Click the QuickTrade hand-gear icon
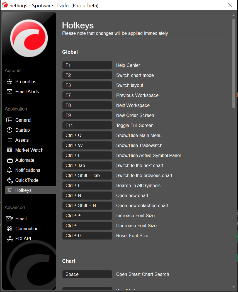This screenshot has height=292, width=238. click(x=10, y=180)
